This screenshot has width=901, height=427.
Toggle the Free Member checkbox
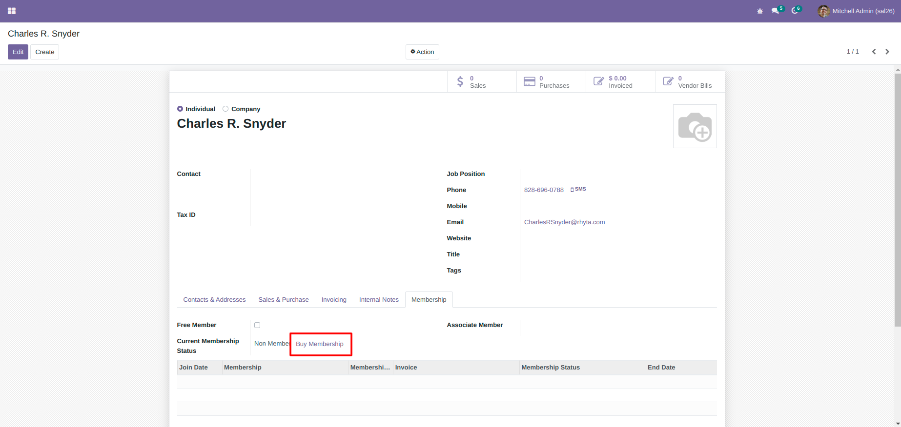[x=257, y=325]
